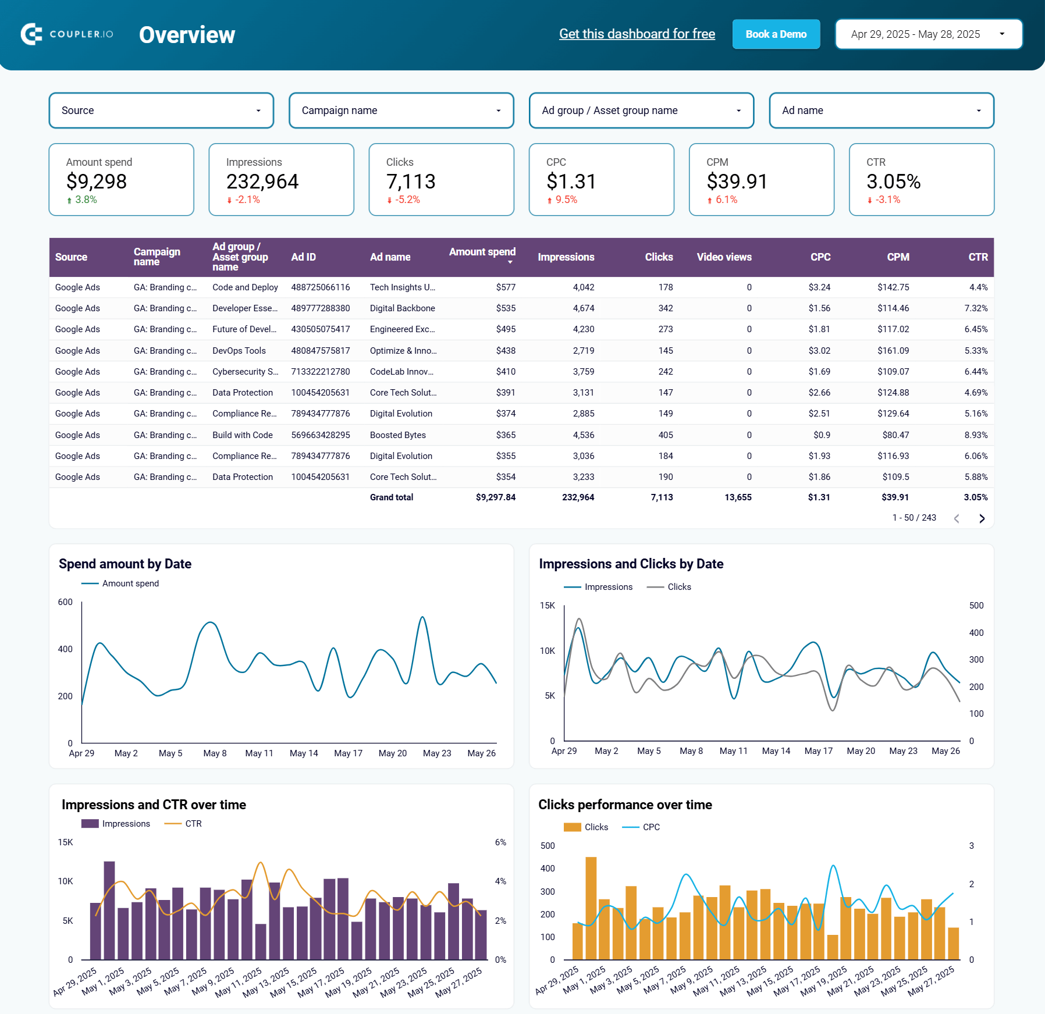Viewport: 1045px width, 1014px height.
Task: Click the previous page arrow below the table
Action: 956,518
